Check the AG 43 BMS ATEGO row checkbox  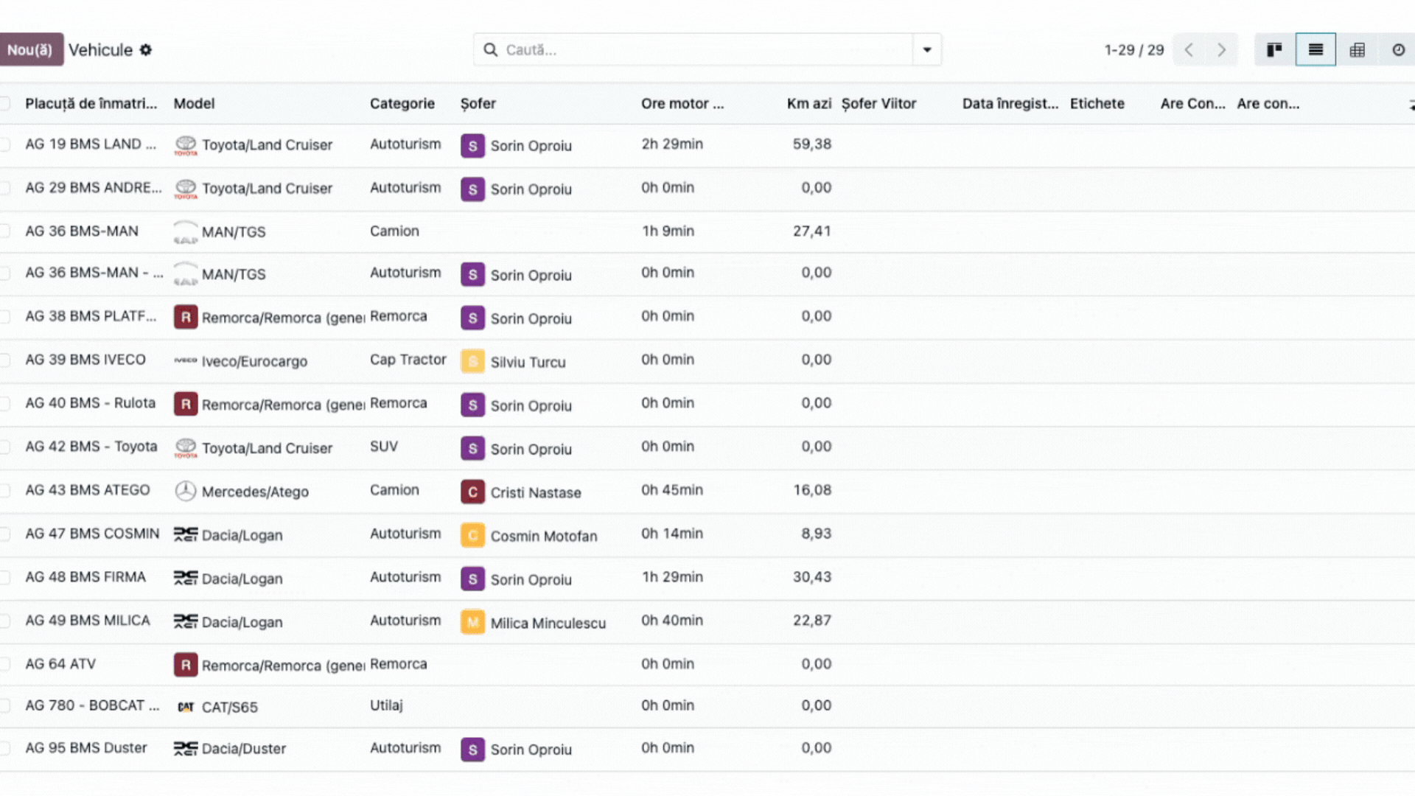coord(4,490)
